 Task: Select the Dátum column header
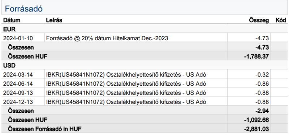[x=12, y=20]
